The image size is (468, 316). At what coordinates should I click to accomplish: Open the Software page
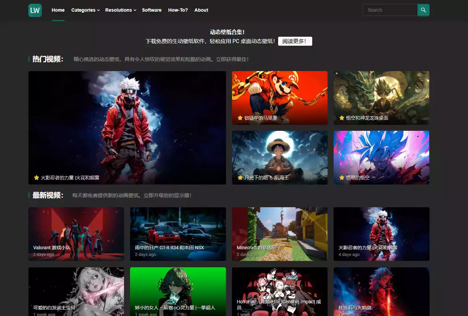pos(152,10)
